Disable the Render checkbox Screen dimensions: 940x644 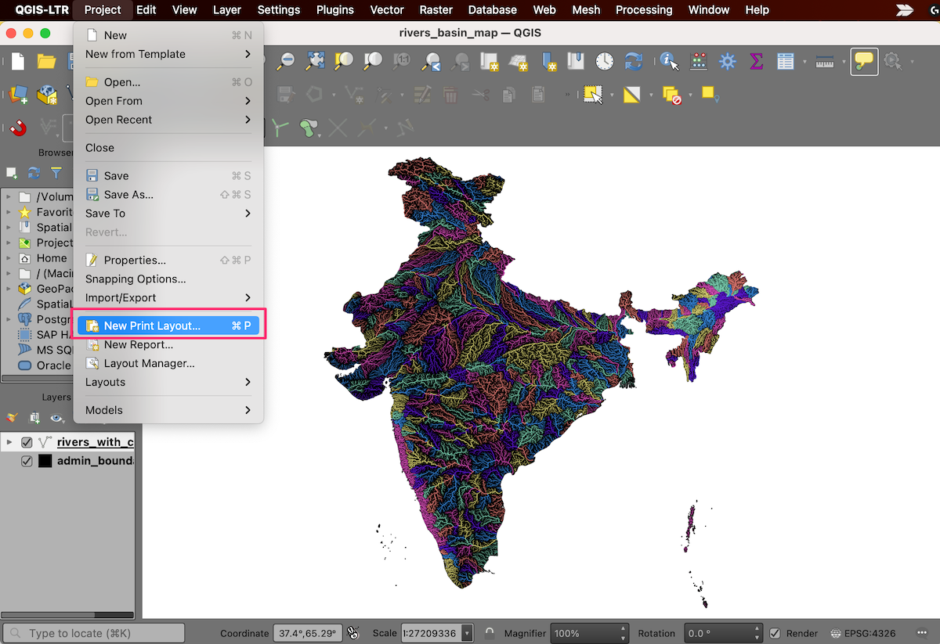(x=775, y=633)
